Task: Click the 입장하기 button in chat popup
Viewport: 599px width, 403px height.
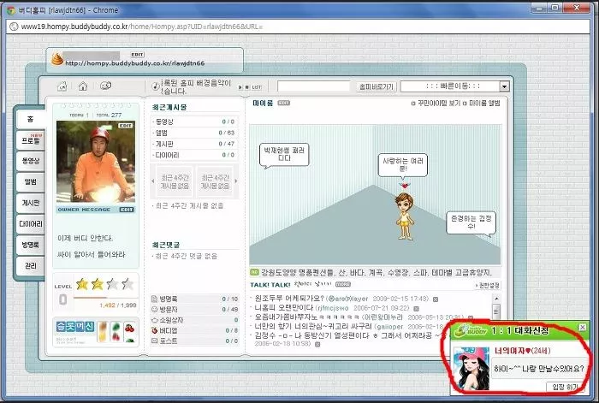Action: 566,387
